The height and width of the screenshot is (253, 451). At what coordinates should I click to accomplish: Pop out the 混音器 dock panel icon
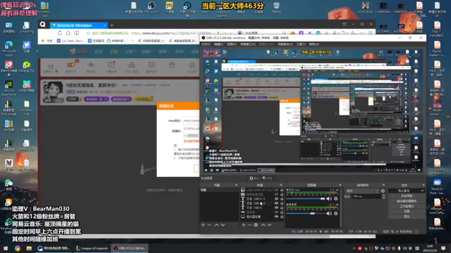[x=340, y=185]
